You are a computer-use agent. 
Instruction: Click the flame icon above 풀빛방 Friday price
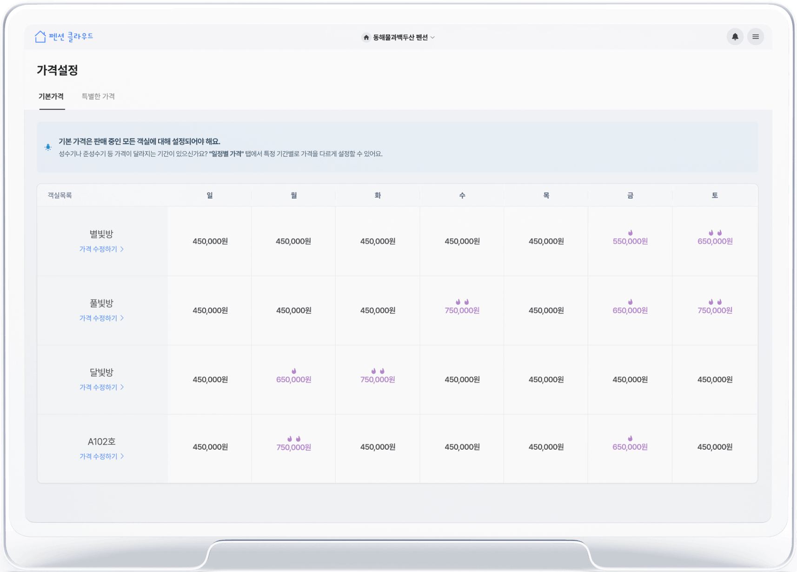point(630,302)
